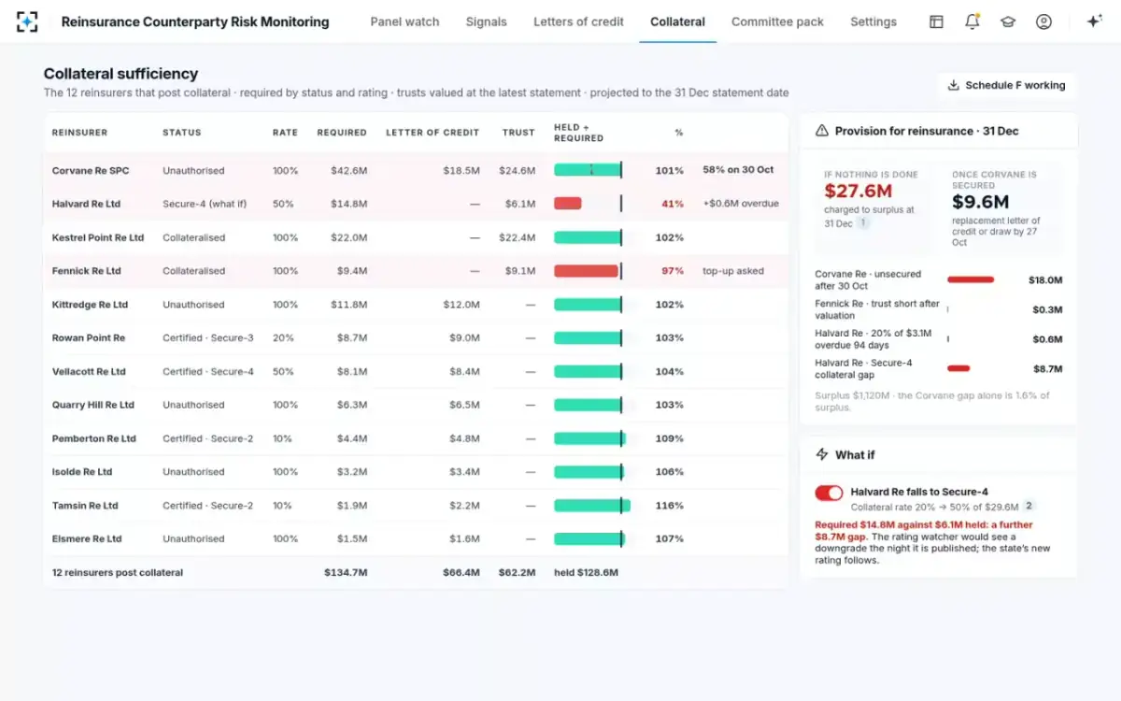Screen dimensions: 1121x701
Task: Open footnote 1 next to 31 Dec
Action: pos(863,223)
